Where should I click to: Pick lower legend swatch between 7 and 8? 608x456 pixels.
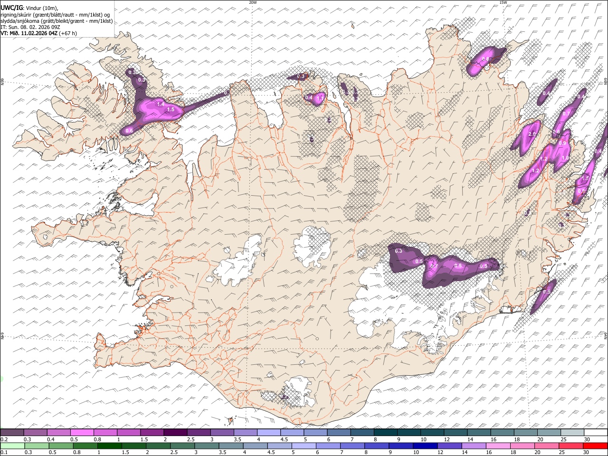pos(352,446)
